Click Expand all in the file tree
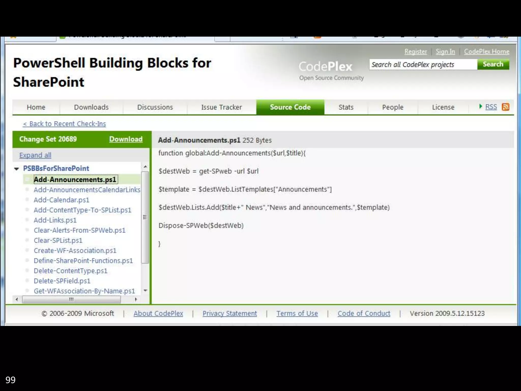The width and height of the screenshot is (521, 391). click(35, 155)
